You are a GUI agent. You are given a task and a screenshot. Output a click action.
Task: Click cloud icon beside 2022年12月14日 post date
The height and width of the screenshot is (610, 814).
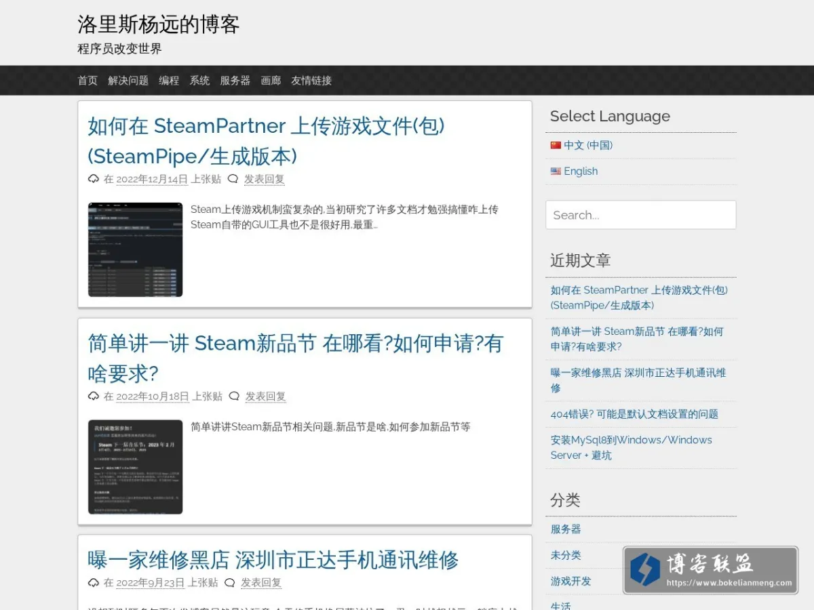click(94, 179)
